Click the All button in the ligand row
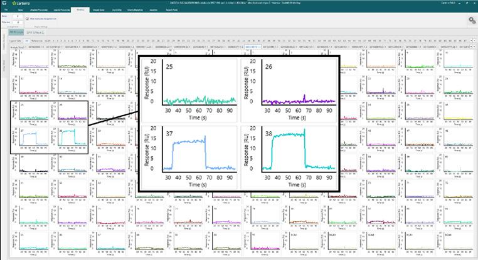This screenshot has width=478, height=260. [26, 41]
